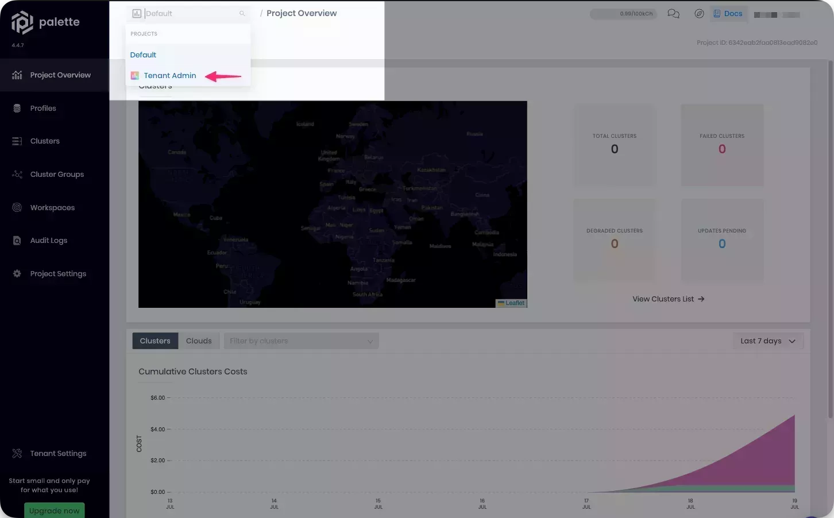Follow the View Clusters List link
This screenshot has width=834, height=518.
[x=668, y=299]
